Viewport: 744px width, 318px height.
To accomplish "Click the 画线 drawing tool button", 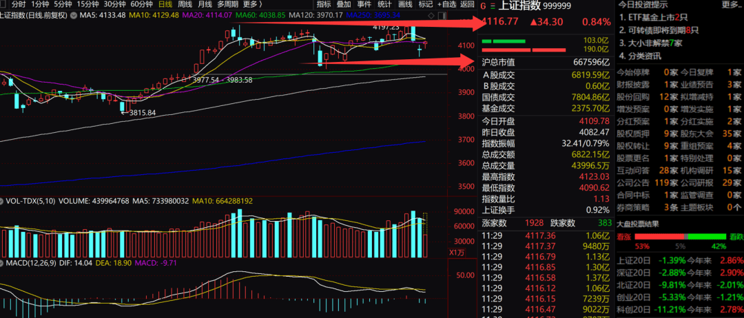I will (x=405, y=4).
